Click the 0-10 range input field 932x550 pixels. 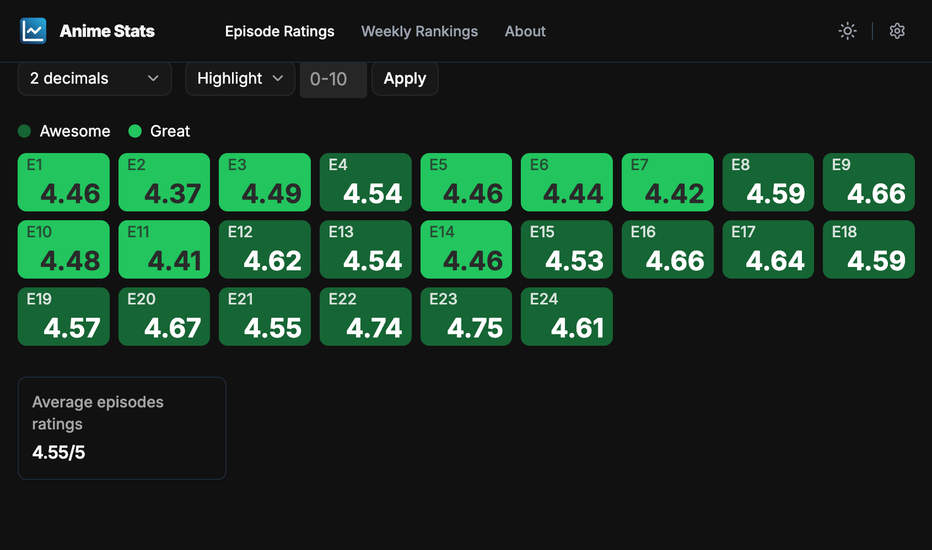pos(333,79)
